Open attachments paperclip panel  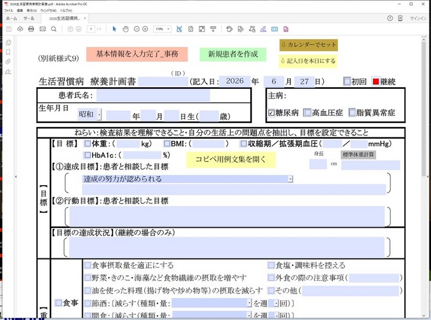[x=8, y=61]
